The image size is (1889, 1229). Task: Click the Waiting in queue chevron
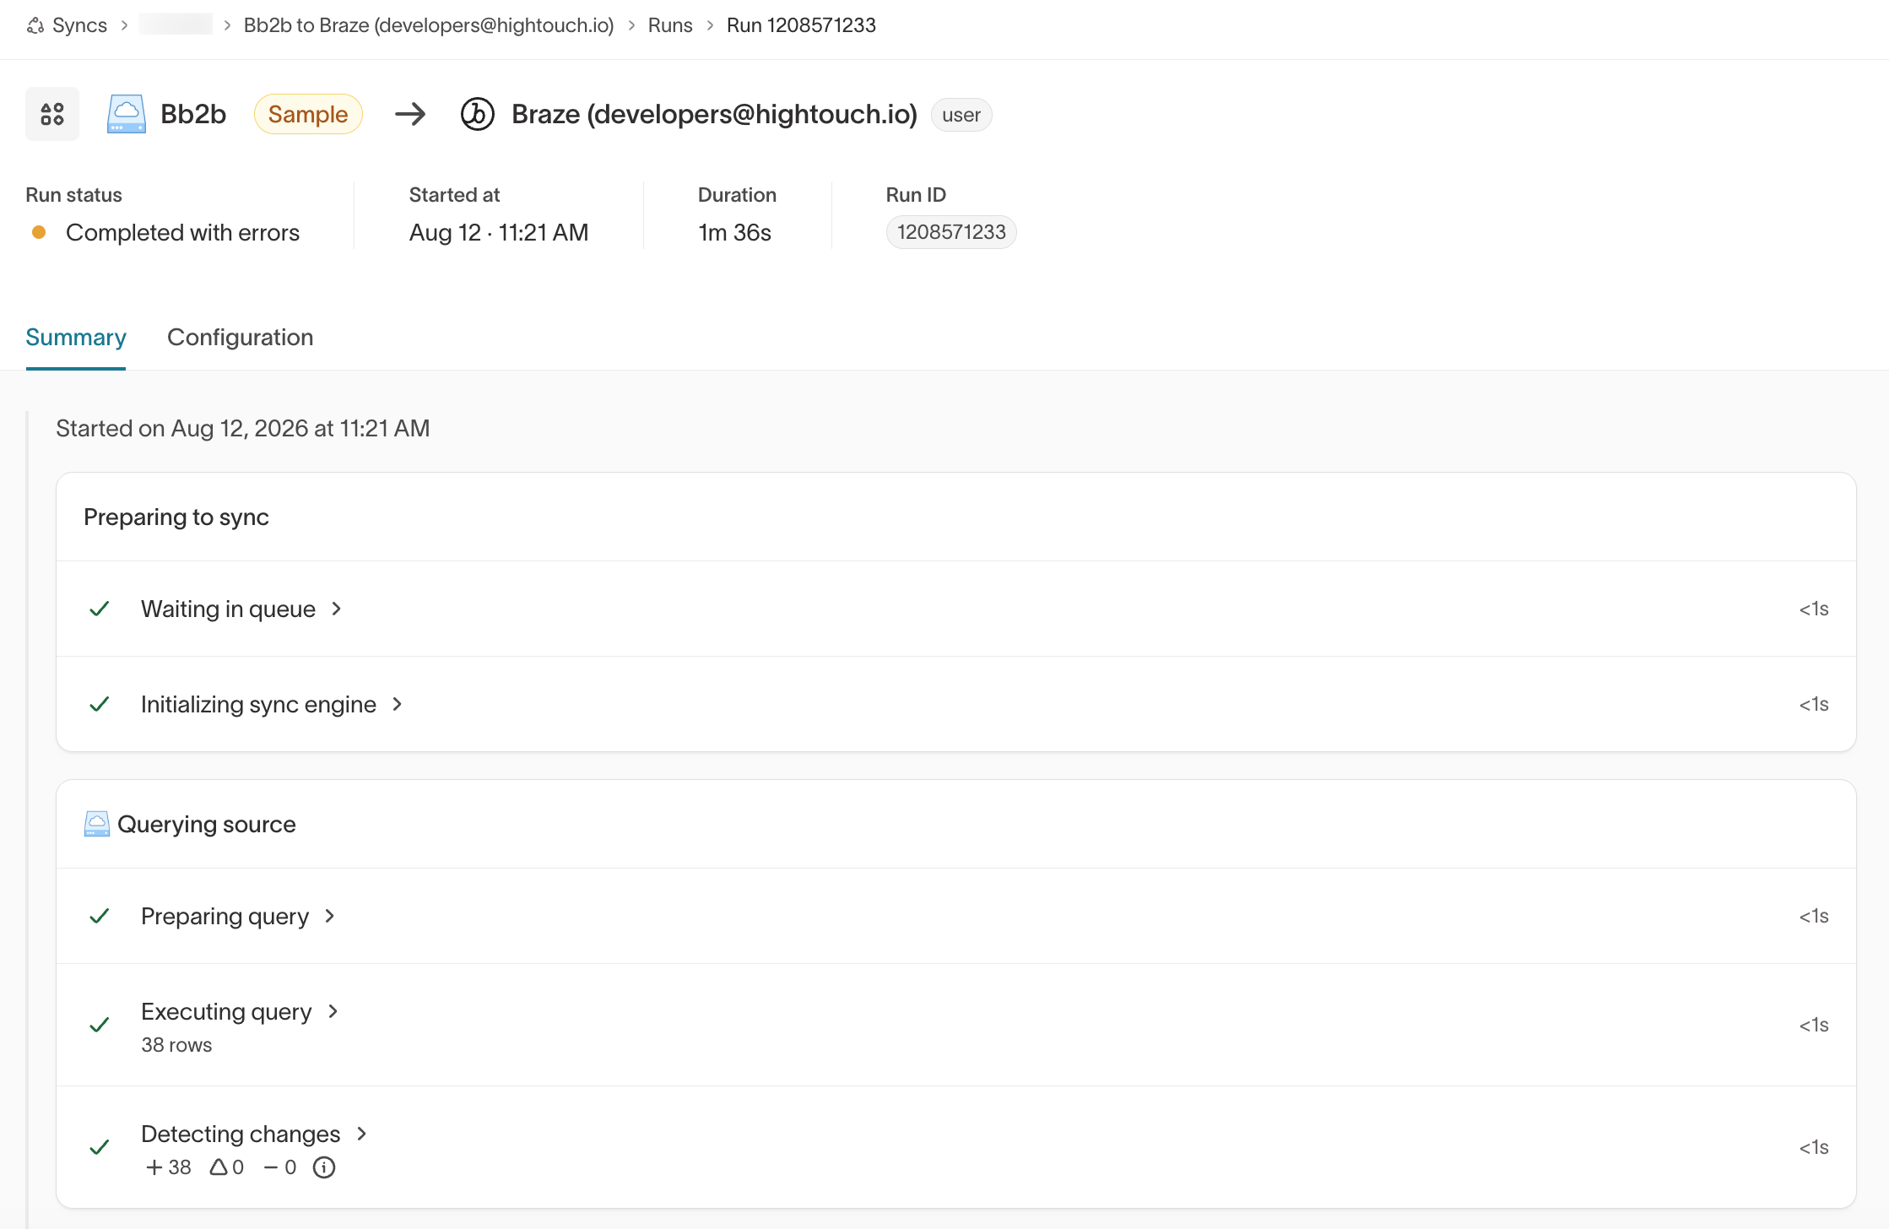coord(337,609)
